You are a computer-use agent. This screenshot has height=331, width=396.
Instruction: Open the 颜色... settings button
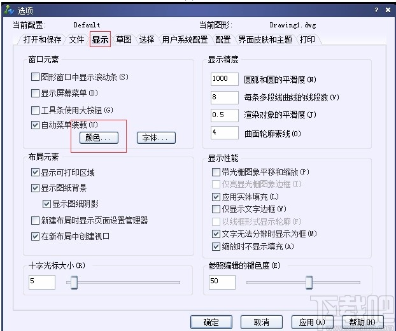99,138
